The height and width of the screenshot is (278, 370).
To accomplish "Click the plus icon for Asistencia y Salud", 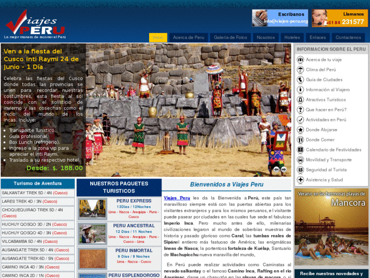I will click(x=300, y=180).
